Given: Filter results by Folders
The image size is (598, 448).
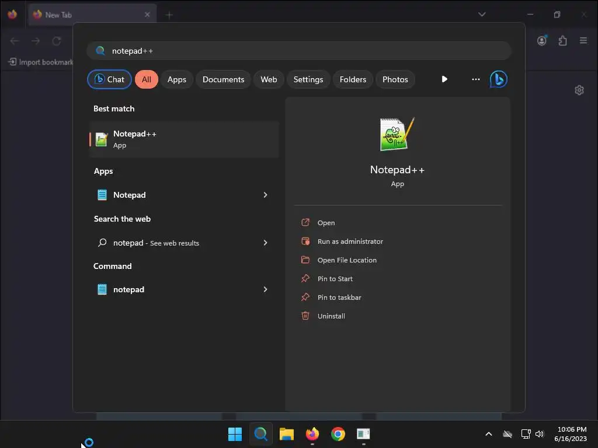Looking at the screenshot, I should click(x=353, y=79).
